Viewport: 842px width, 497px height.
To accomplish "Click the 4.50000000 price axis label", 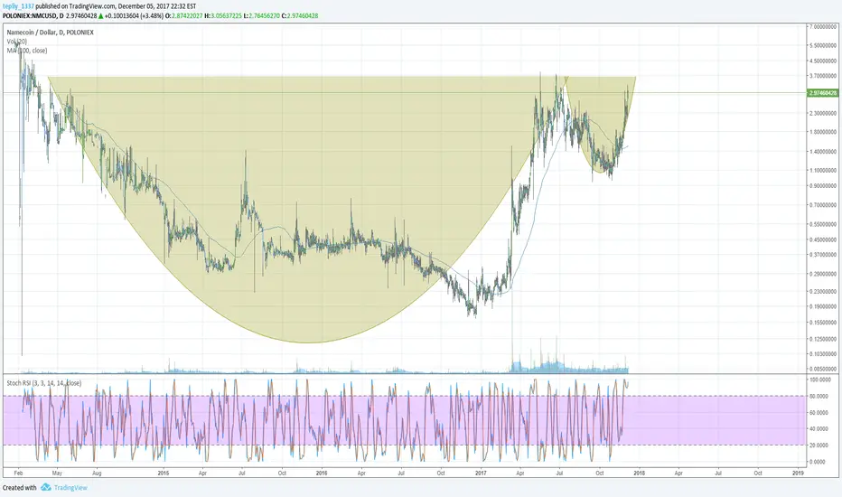I will pos(824,61).
